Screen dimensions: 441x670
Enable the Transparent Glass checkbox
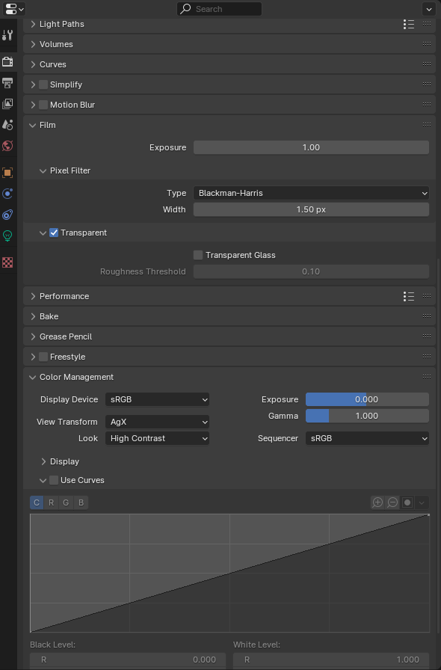pos(198,255)
